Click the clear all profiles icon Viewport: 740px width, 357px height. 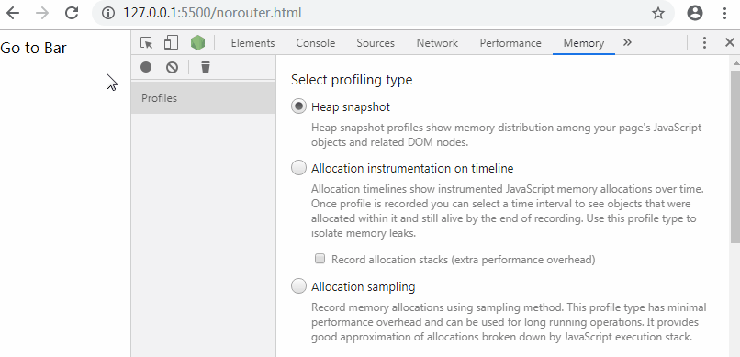tap(173, 67)
